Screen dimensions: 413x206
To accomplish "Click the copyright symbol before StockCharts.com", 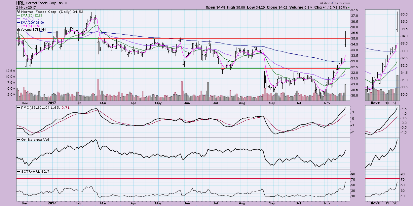I will coord(321,3).
